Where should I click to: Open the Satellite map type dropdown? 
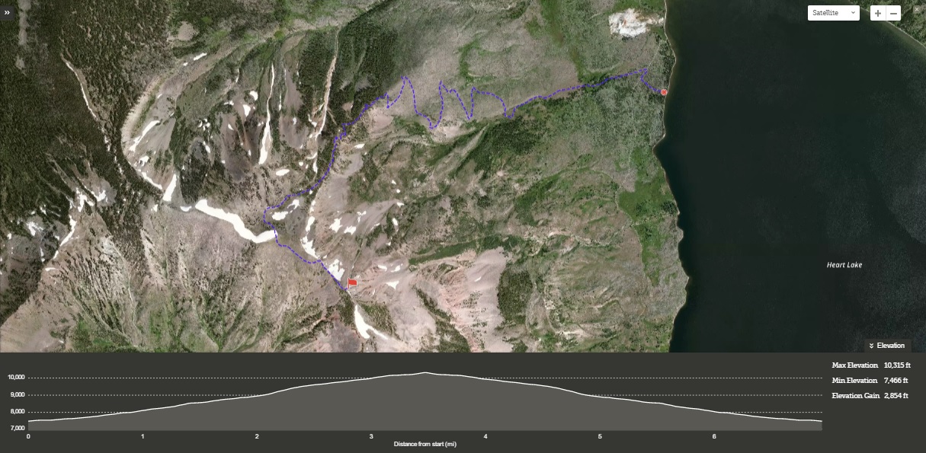(x=834, y=13)
